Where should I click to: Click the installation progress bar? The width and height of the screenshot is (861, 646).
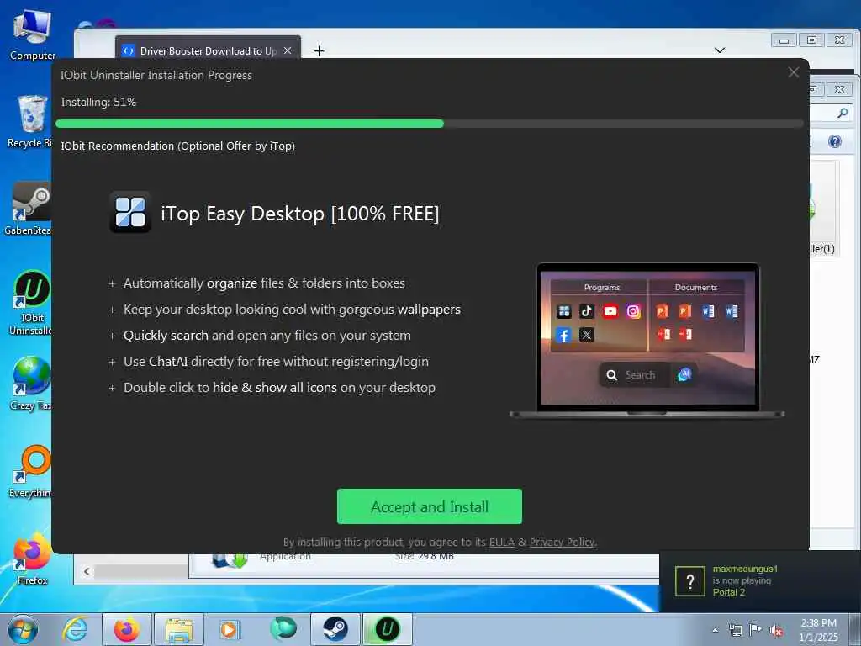click(x=430, y=124)
